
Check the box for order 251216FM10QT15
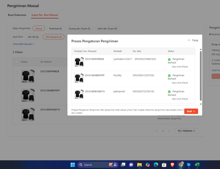(17, 110)
